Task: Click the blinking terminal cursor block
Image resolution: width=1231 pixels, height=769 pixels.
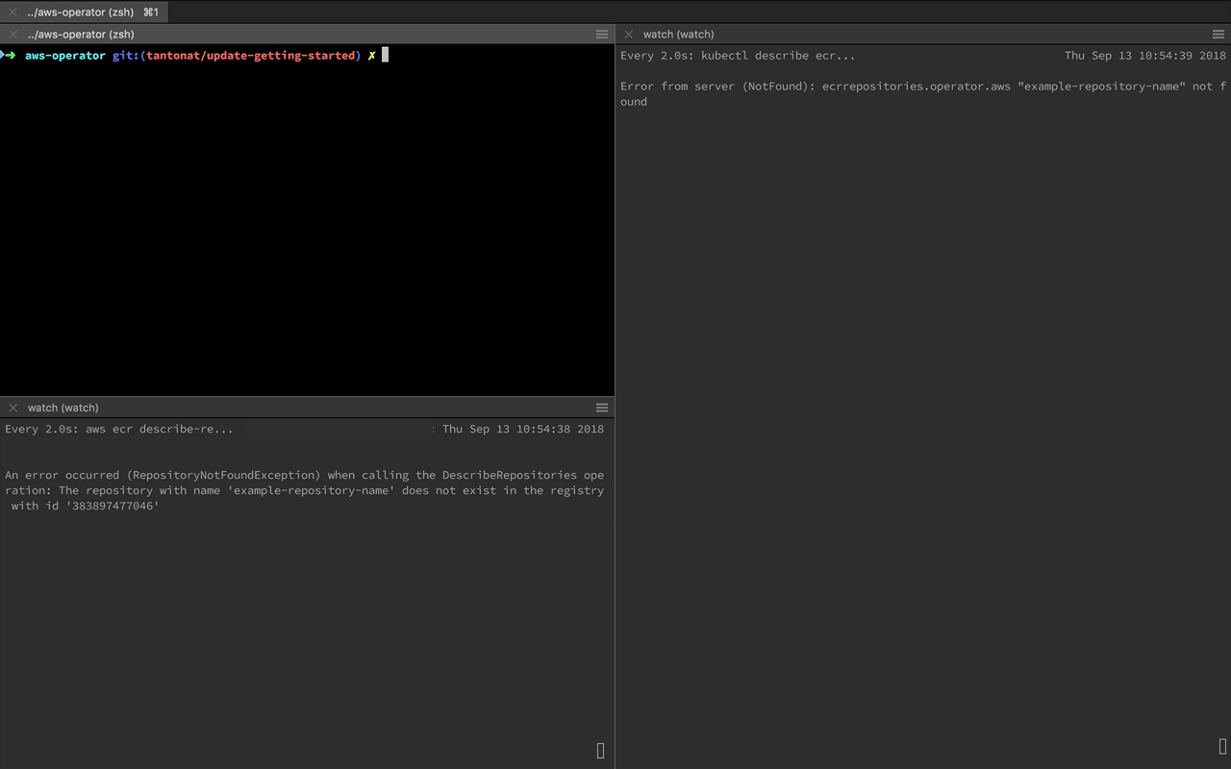Action: point(384,55)
